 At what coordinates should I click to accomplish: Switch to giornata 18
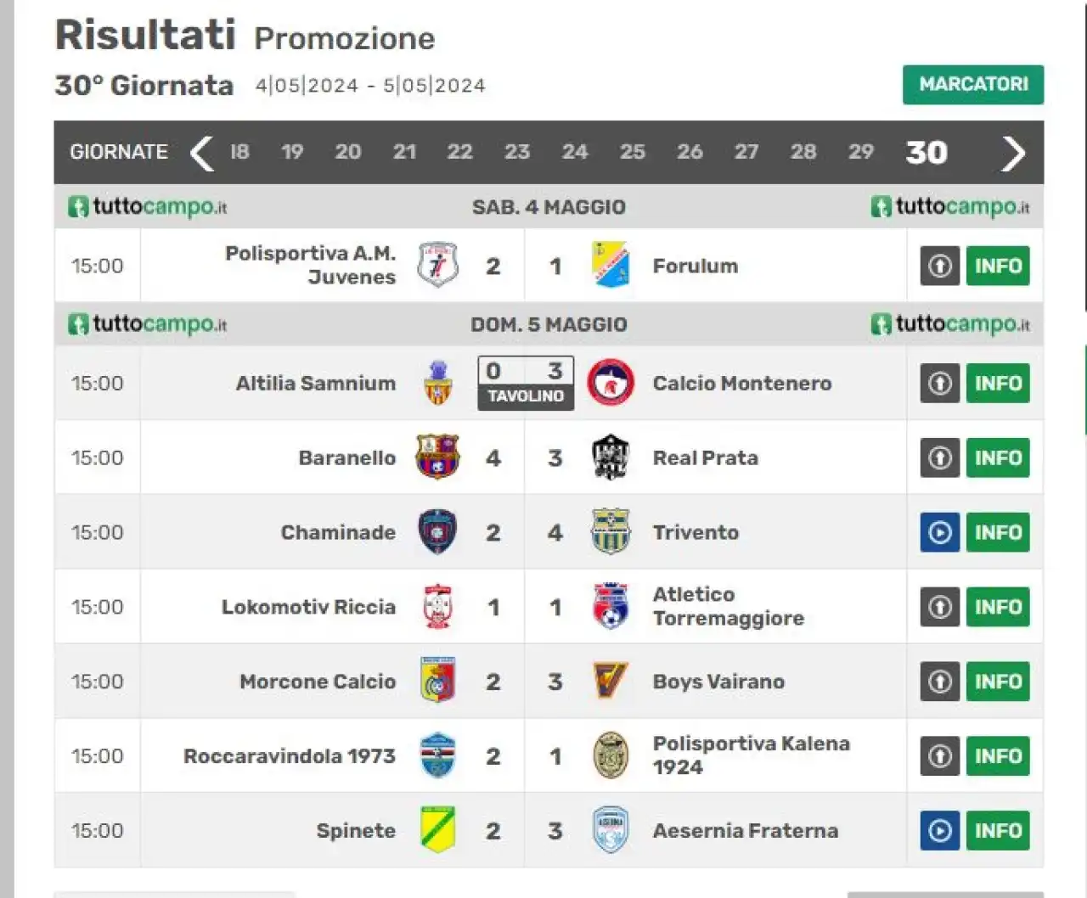click(x=239, y=152)
